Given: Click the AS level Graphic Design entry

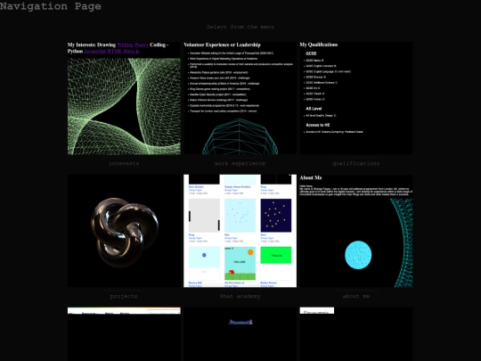Looking at the screenshot, I should (321, 116).
